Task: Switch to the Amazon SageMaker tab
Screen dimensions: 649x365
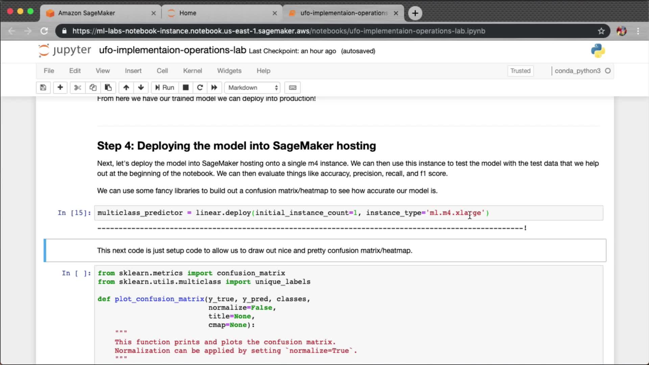Action: tap(87, 13)
